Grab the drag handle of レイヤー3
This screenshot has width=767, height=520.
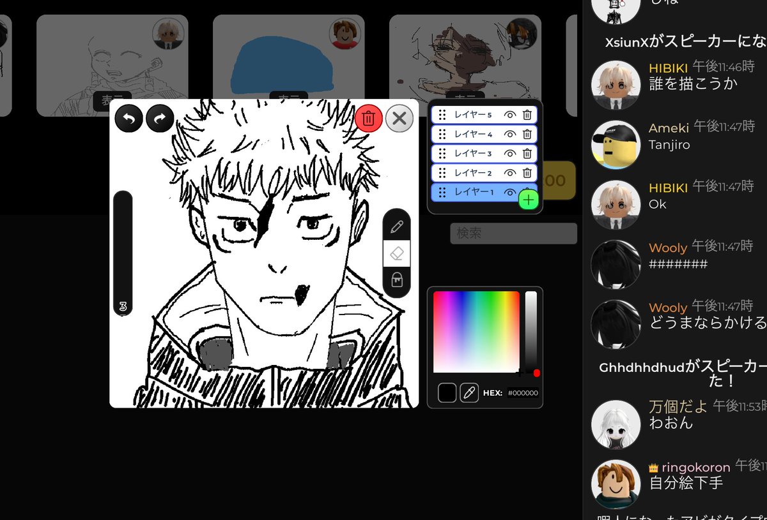click(442, 153)
